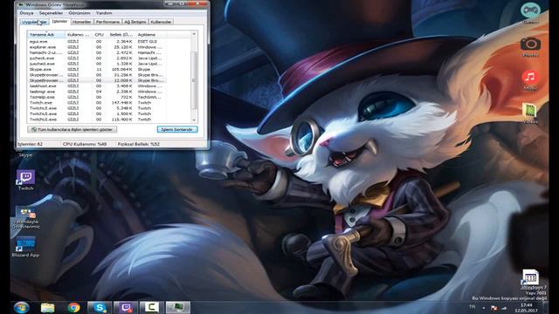The height and width of the screenshot is (314, 559).
Task: Sort by the Kullanıcı column header
Action: point(79,35)
